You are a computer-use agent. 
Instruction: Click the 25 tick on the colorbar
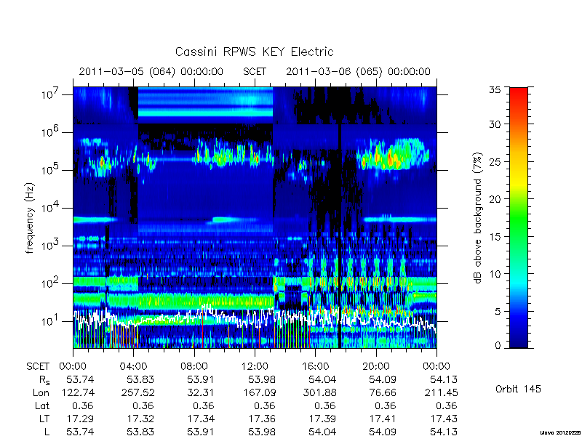495,162
